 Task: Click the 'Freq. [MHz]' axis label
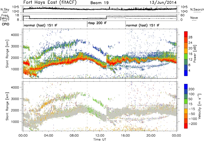tap(5, 17)
